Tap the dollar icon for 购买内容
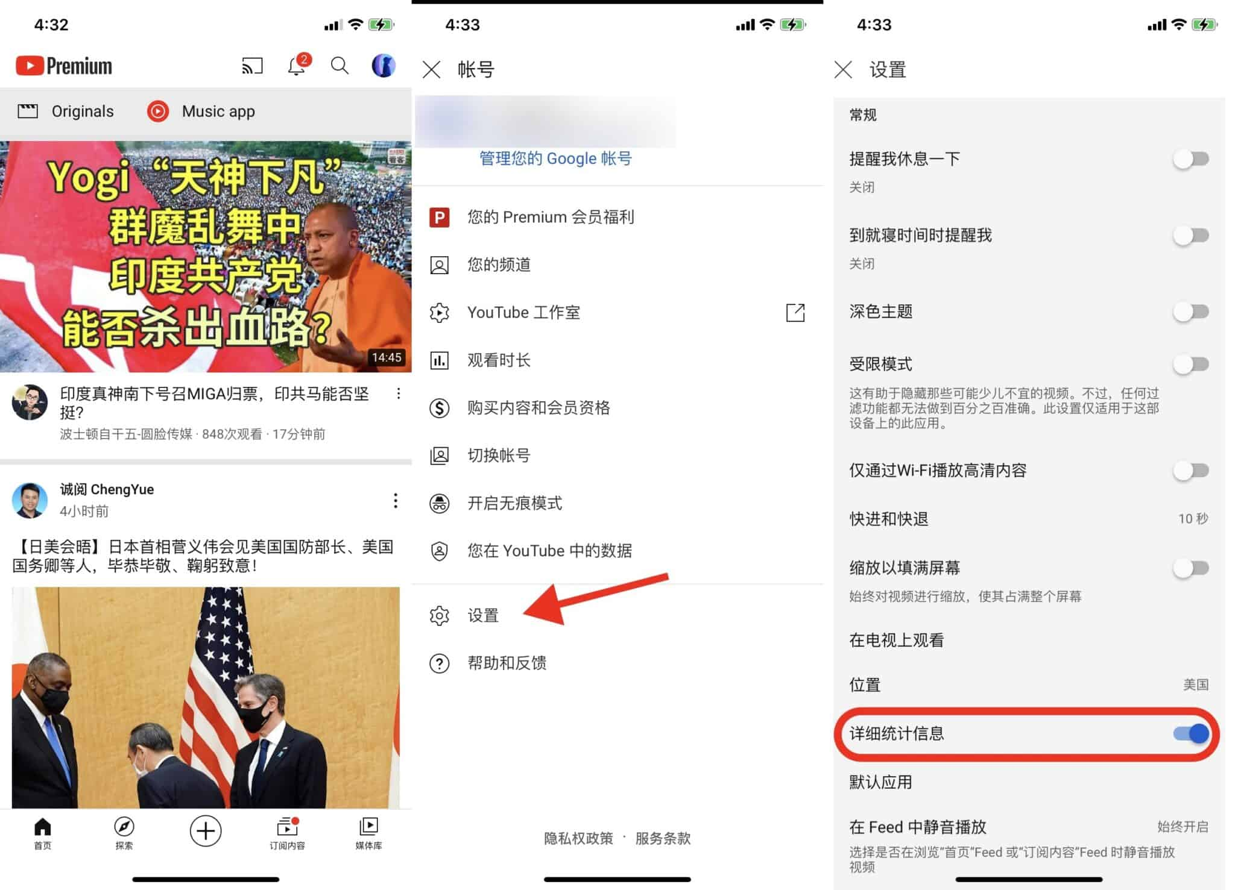The width and height of the screenshot is (1235, 890). click(440, 408)
